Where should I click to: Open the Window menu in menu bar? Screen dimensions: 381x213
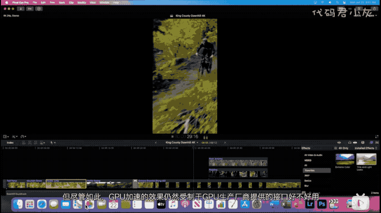click(x=104, y=2)
